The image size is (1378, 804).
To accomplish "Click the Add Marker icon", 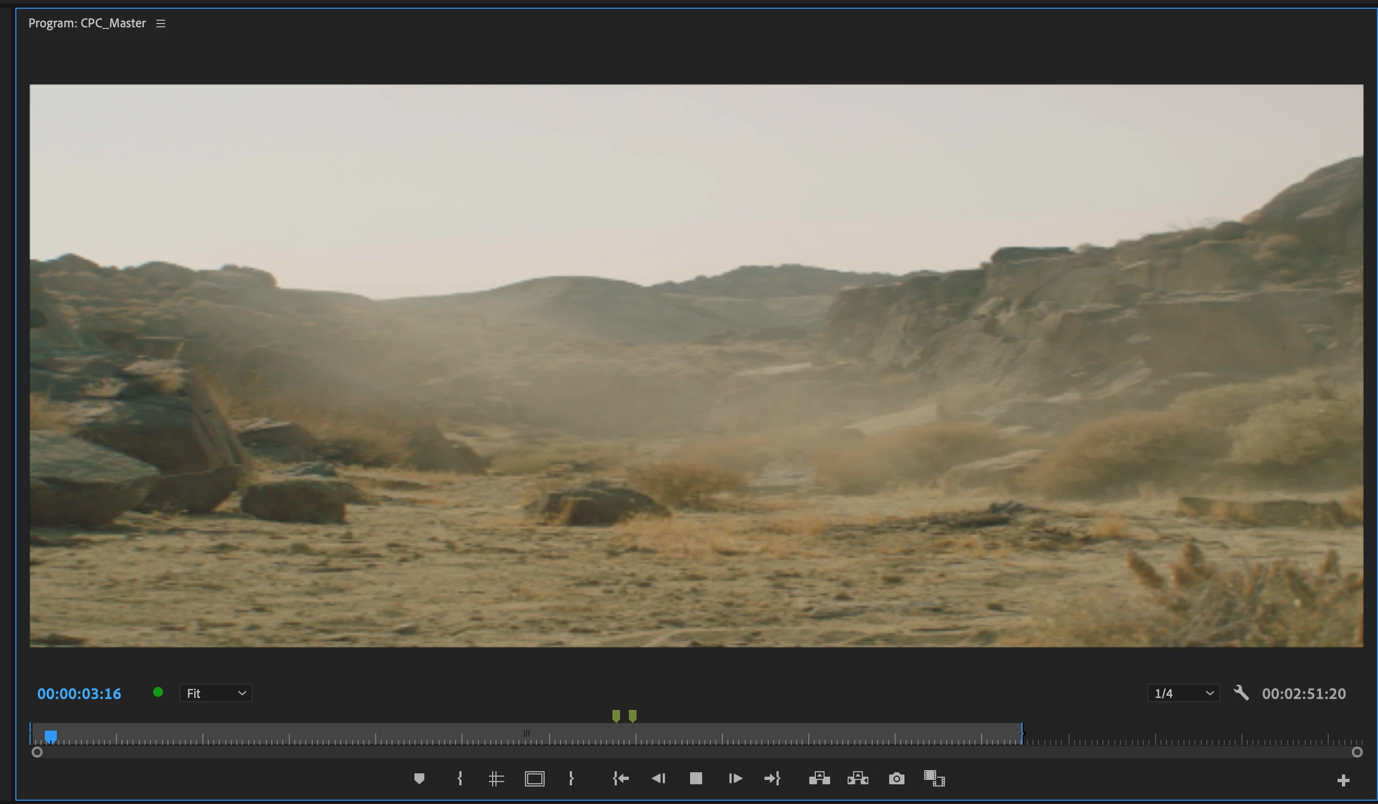I will pos(419,778).
